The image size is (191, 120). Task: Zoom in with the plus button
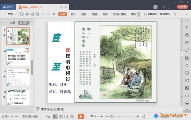138,116
